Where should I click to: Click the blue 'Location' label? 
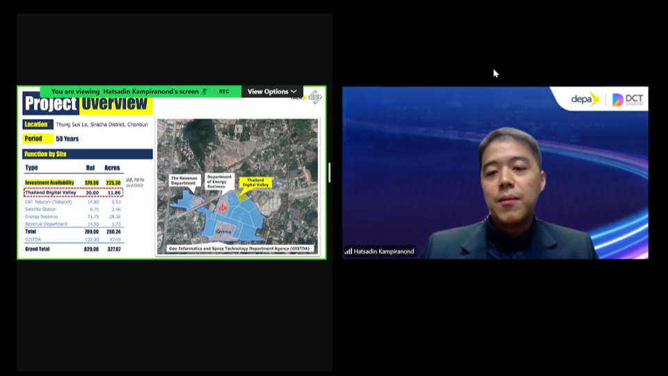tap(38, 125)
